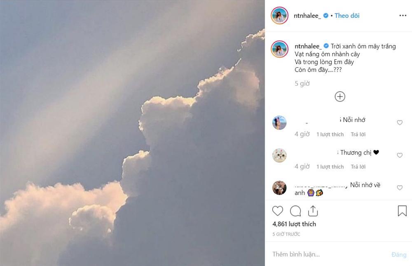Click the 'Theo dõi' follow link

347,16
